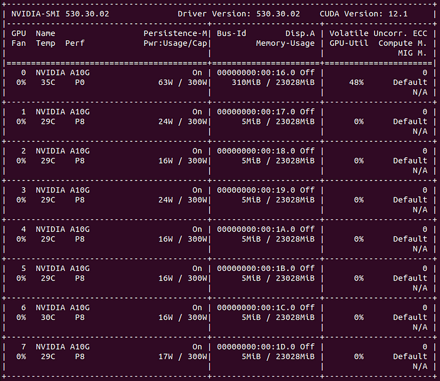
Task: Click the 30C temperature of GPU 6
Action: (x=48, y=317)
